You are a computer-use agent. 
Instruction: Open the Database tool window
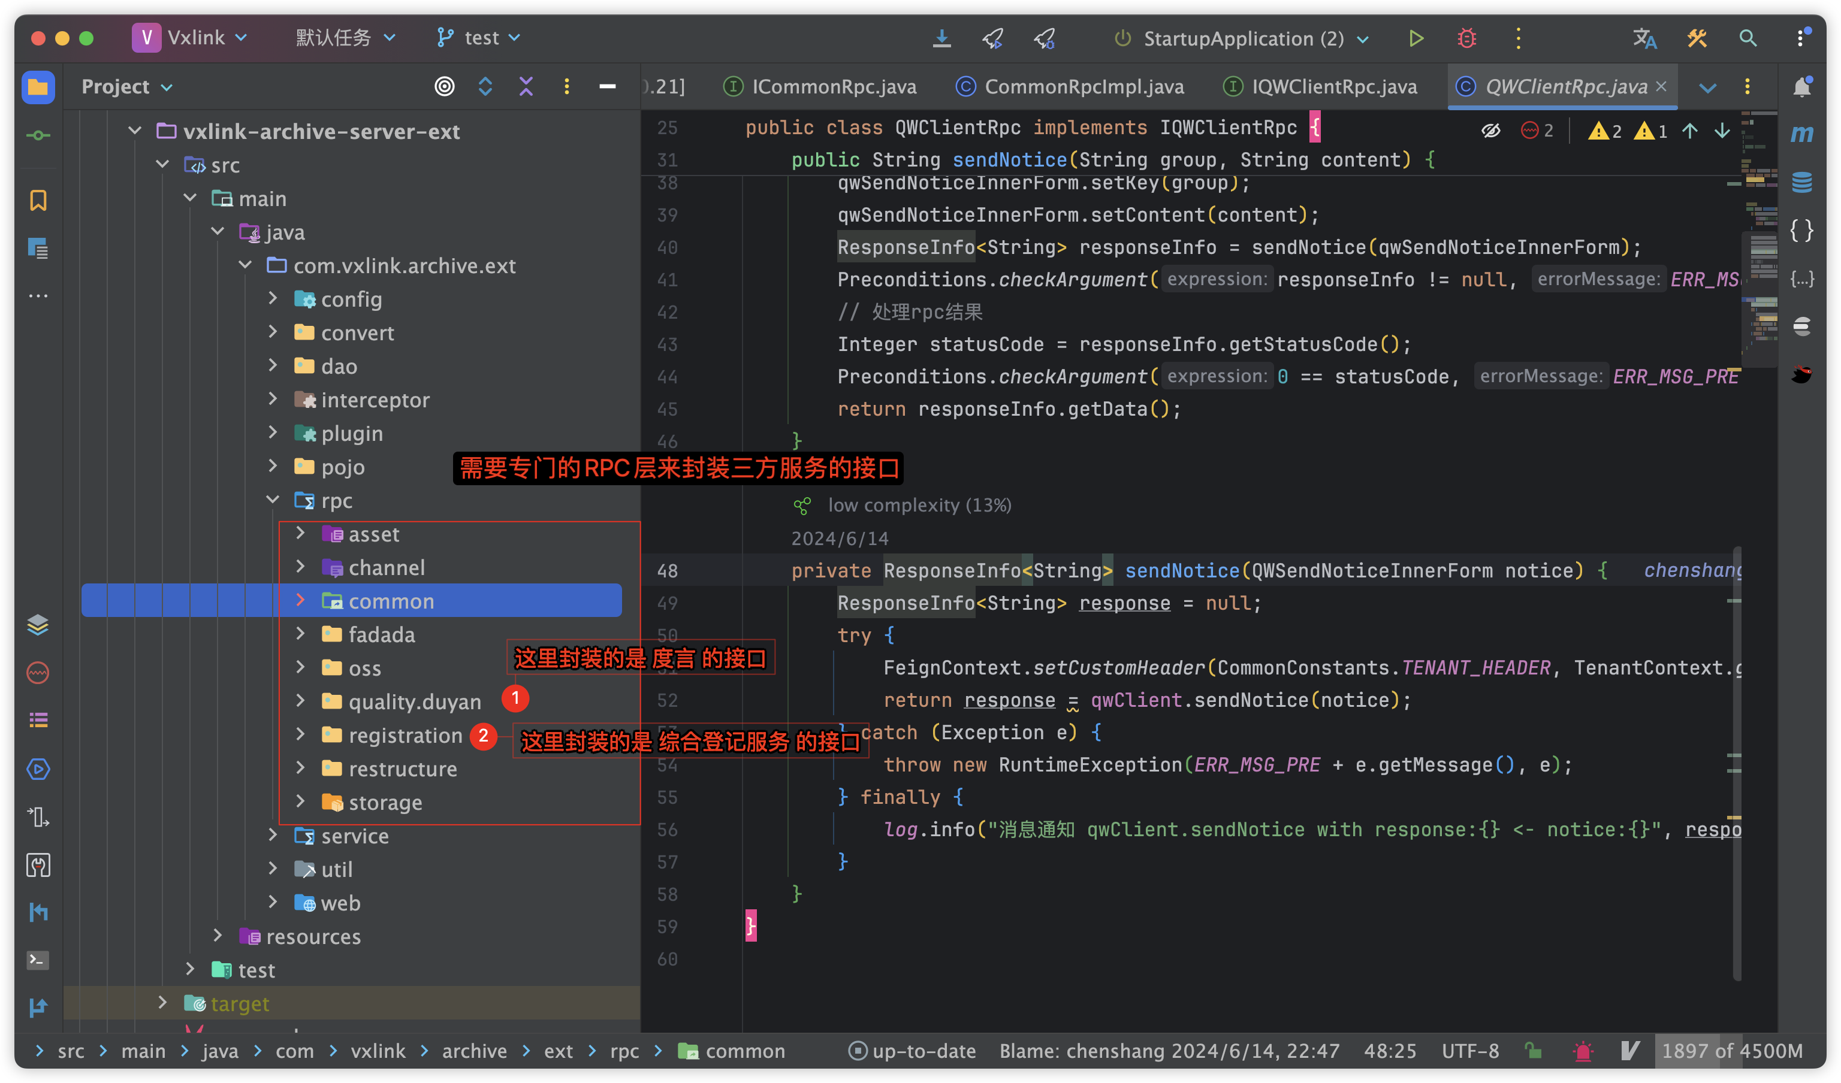pos(1801,182)
